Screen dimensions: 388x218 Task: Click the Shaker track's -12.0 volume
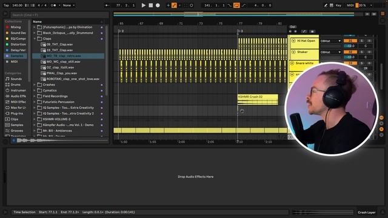pos(350,57)
